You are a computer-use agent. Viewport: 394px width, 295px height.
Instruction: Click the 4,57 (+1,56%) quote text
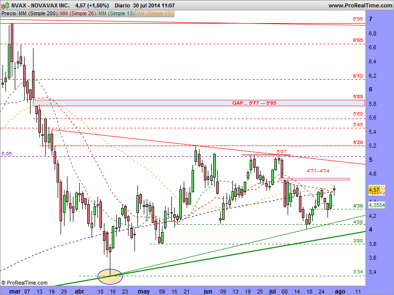[92, 5]
